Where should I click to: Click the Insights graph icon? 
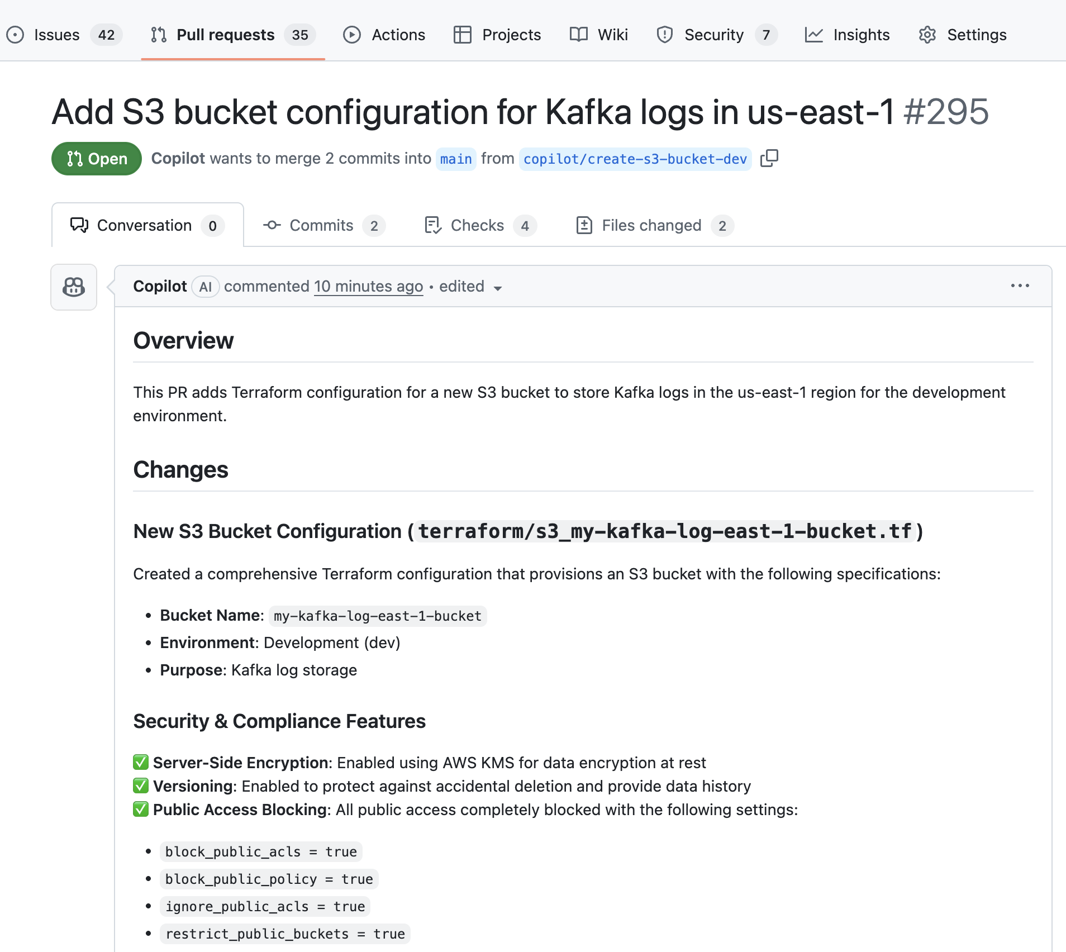tap(813, 35)
